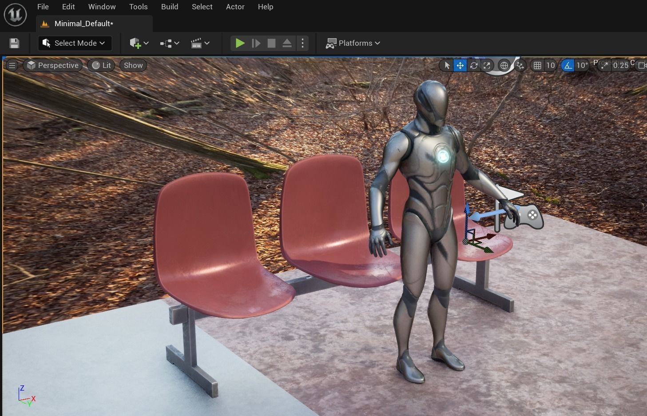Choose the scale gizmo tool
Image resolution: width=647 pixels, height=416 pixels.
487,65
